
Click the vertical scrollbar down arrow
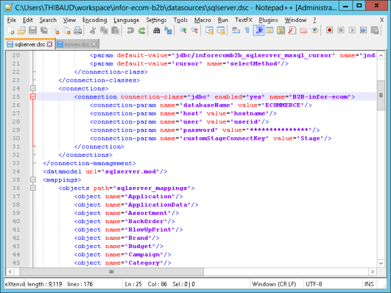click(x=381, y=262)
